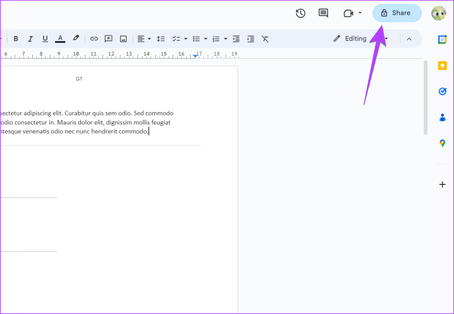Viewport: 454px width, 314px height.
Task: Expand the bulleted list options arrow
Action: click(206, 39)
